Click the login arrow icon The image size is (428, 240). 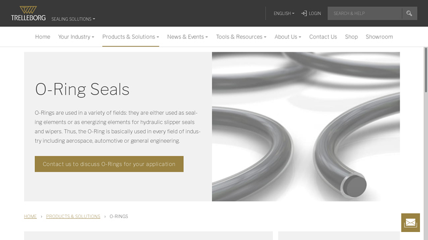(304, 13)
